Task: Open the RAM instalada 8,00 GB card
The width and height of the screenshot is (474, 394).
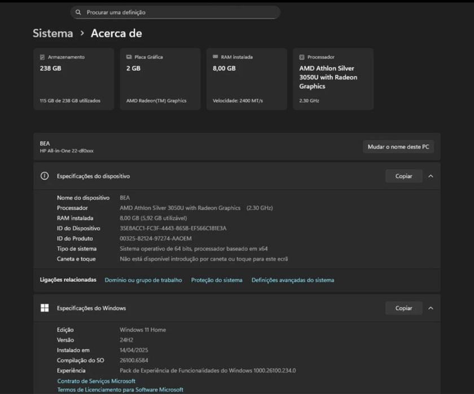Action: click(x=247, y=79)
